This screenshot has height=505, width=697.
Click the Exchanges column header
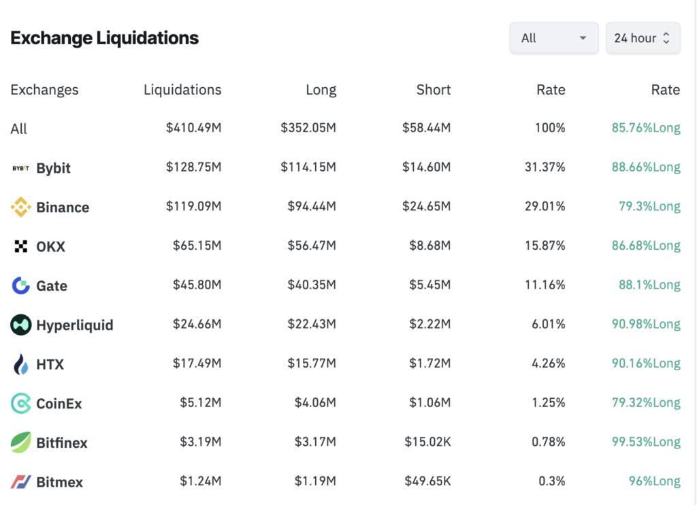coord(44,90)
